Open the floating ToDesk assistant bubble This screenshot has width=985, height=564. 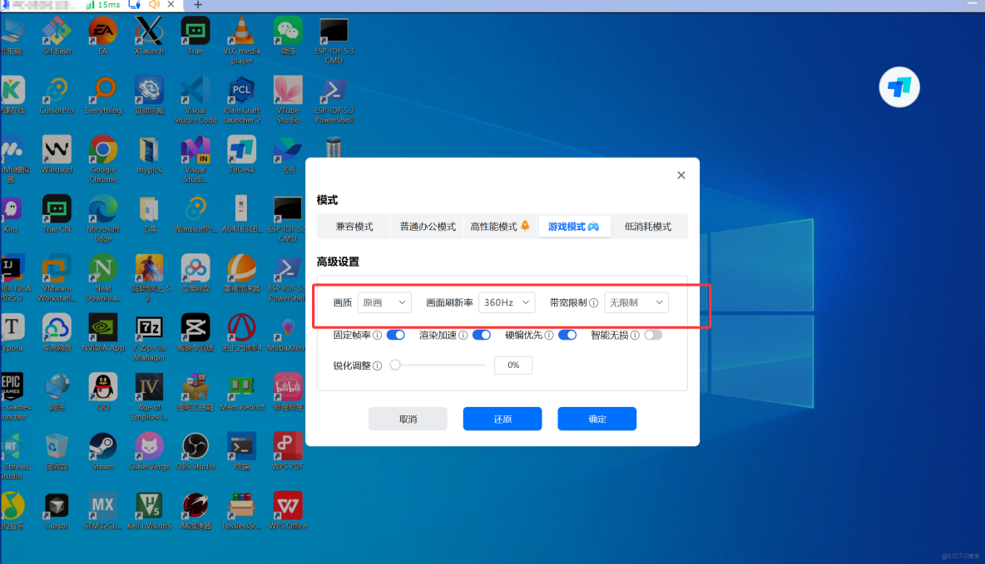click(x=898, y=86)
